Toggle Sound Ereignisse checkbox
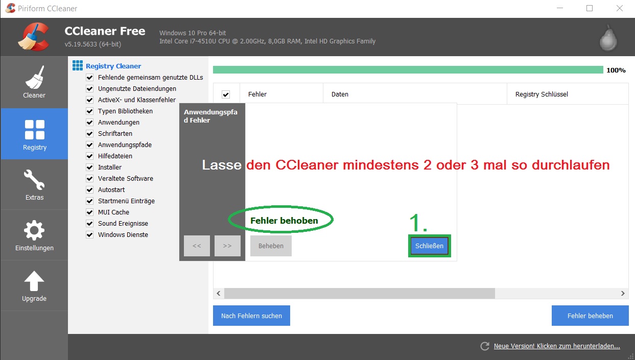This screenshot has height=360, width=635. tap(90, 224)
